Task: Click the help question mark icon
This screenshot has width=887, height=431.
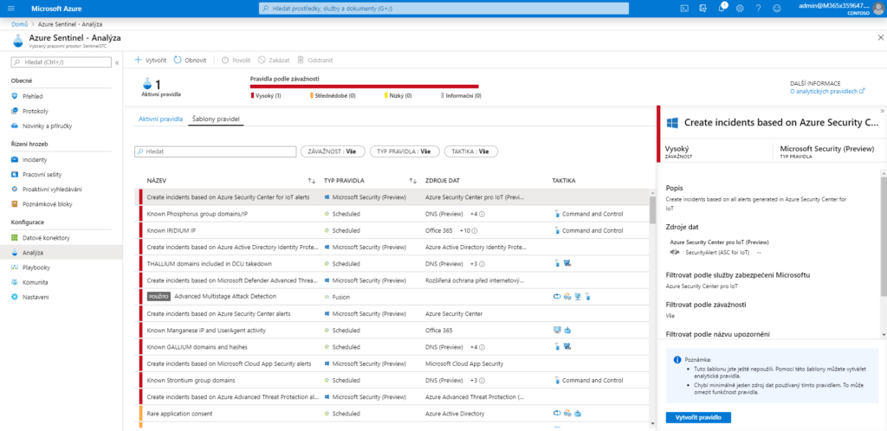Action: click(759, 8)
